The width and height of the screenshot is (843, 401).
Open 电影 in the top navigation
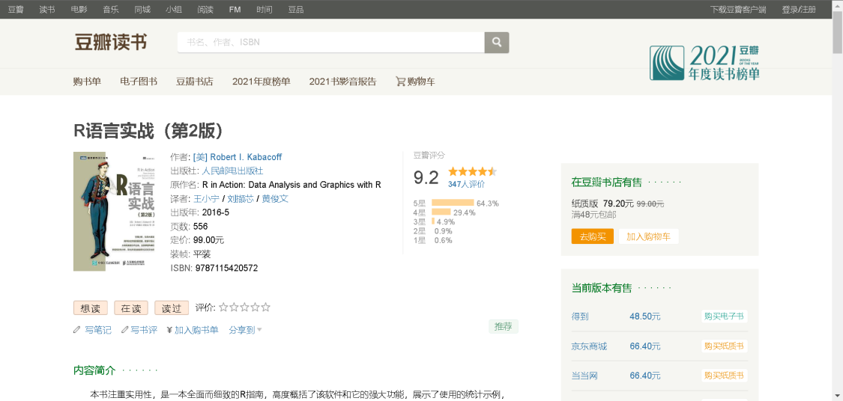[x=79, y=10]
